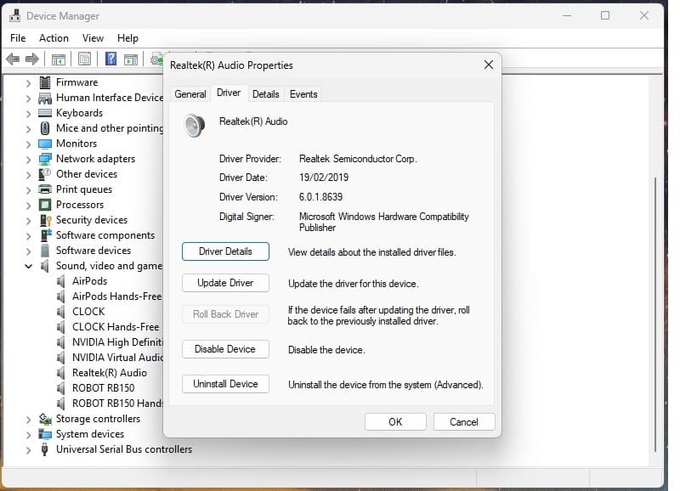Select the Monitors category icon

click(45, 144)
